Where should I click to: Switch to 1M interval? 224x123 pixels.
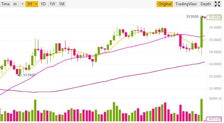coord(62,4)
